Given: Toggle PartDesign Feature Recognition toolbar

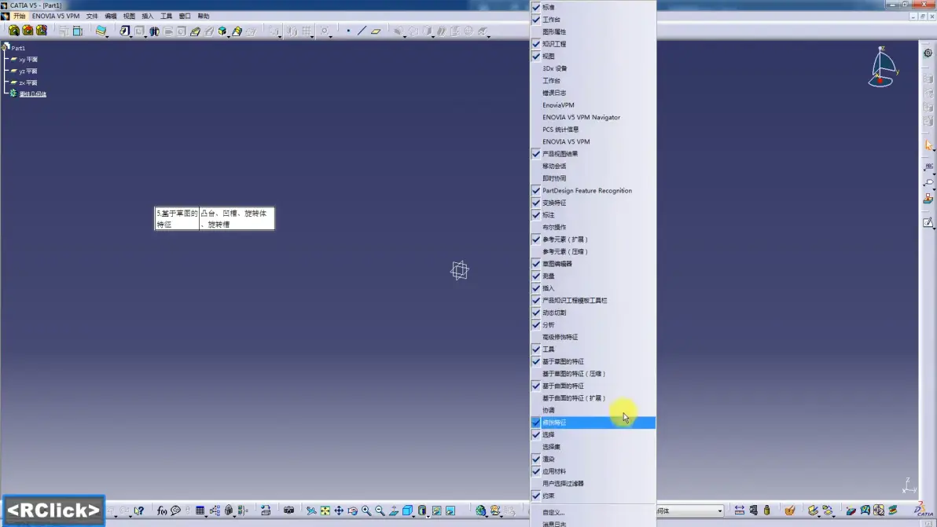Looking at the screenshot, I should click(x=593, y=190).
